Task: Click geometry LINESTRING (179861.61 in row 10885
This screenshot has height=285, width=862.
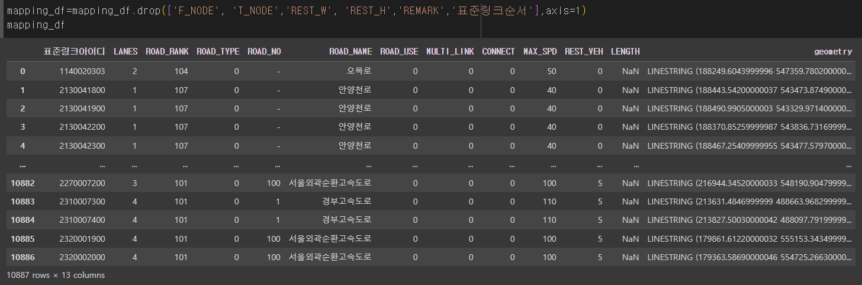Action: 750,239
